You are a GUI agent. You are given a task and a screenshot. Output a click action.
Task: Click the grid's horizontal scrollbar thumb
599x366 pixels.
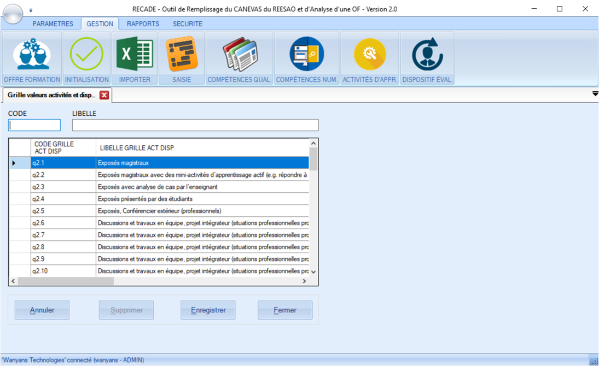66,281
